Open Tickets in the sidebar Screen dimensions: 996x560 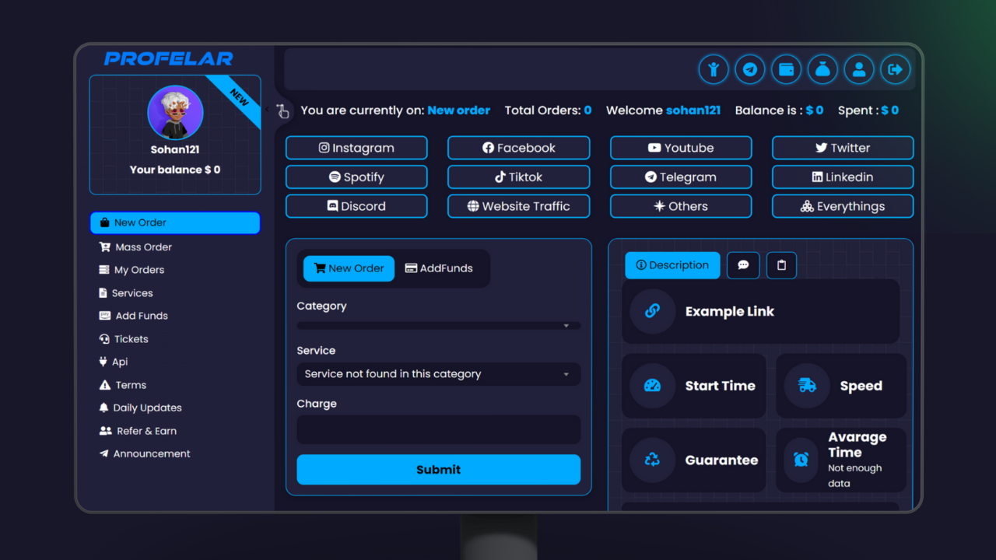pos(123,339)
